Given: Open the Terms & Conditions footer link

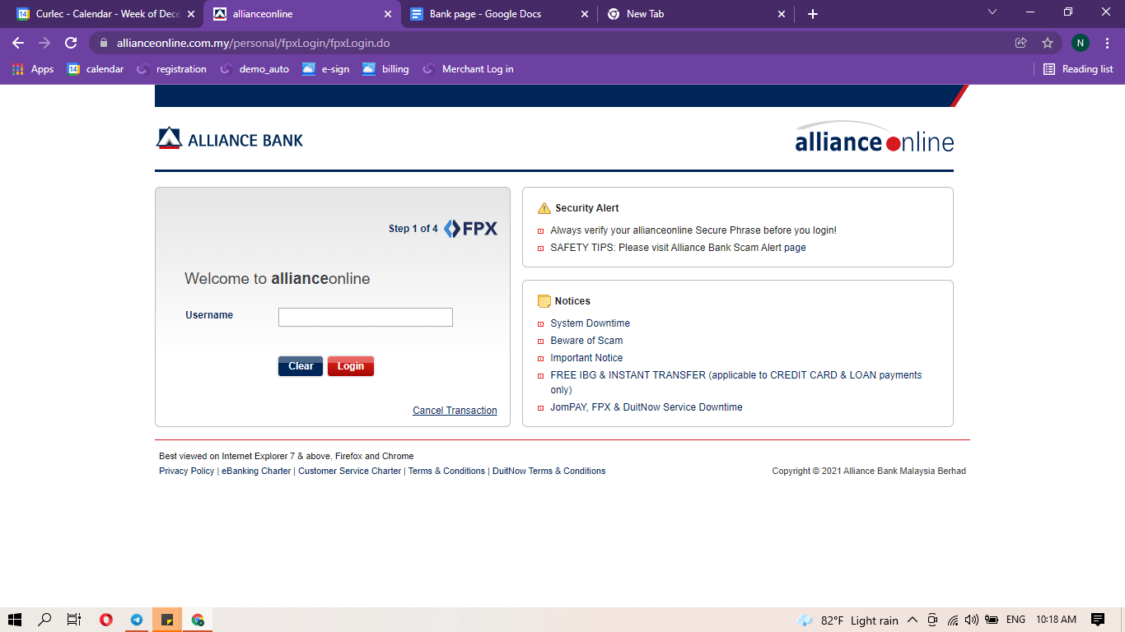Looking at the screenshot, I should tap(446, 471).
